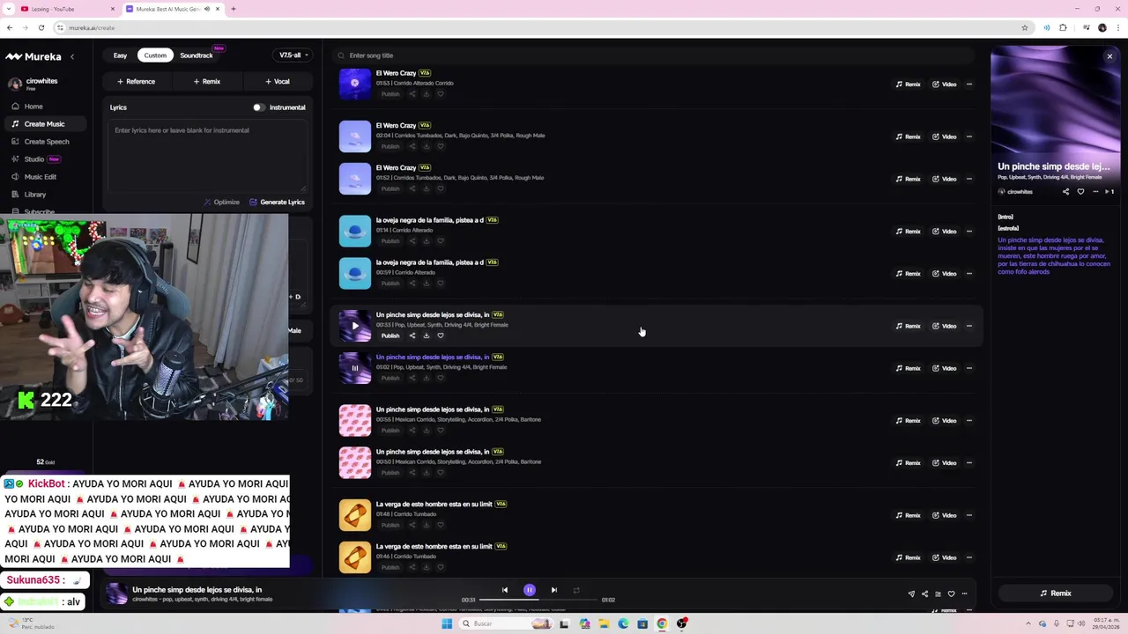Switch to the Easy mode tab
1128x634 pixels.
120,55
